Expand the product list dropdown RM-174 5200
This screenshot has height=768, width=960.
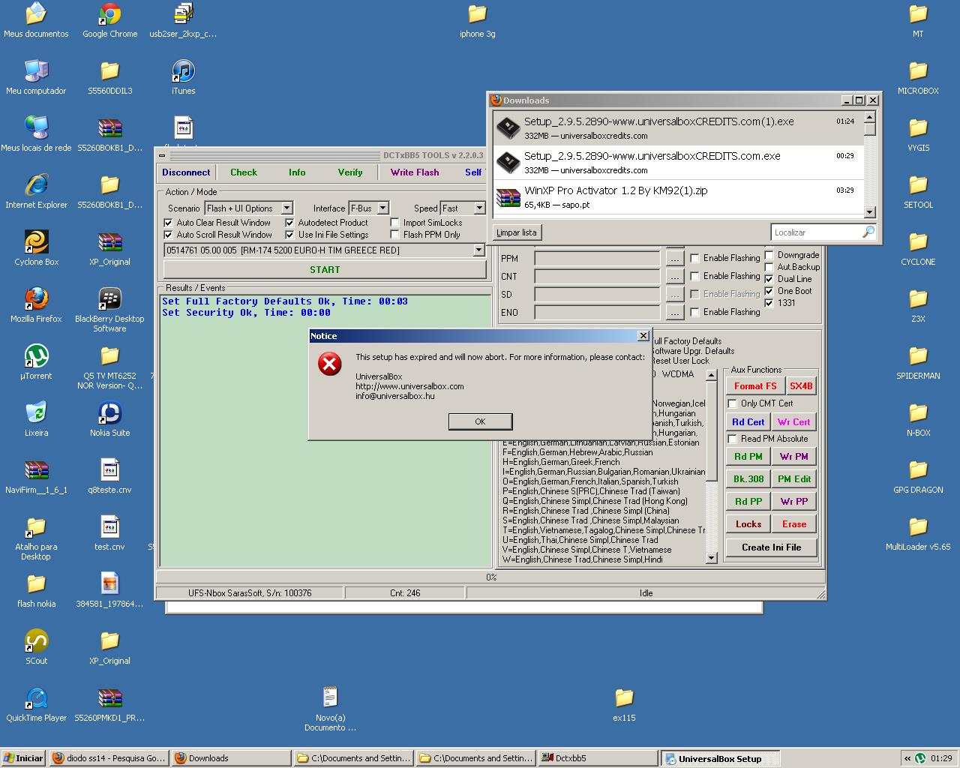point(478,250)
